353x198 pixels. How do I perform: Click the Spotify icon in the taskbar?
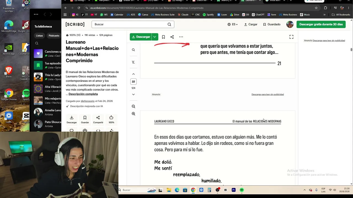242,190
